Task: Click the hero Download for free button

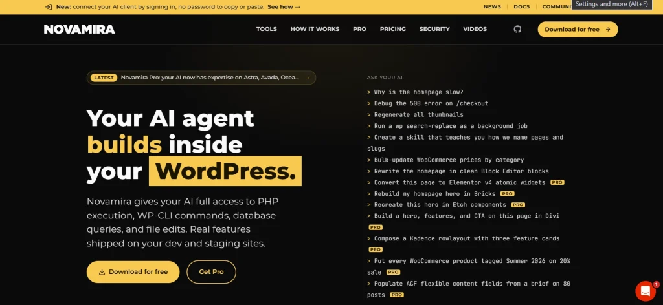Action: tap(133, 271)
